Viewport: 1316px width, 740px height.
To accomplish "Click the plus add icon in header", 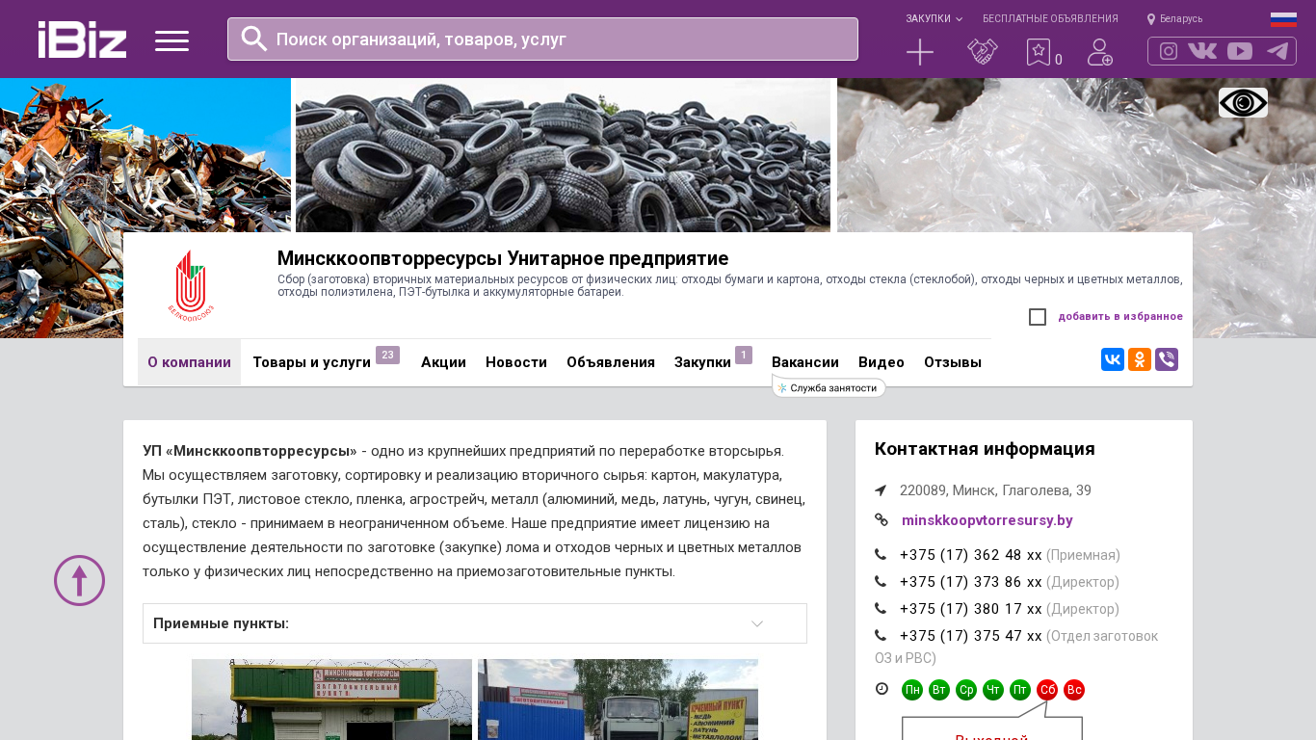I will click(920, 52).
